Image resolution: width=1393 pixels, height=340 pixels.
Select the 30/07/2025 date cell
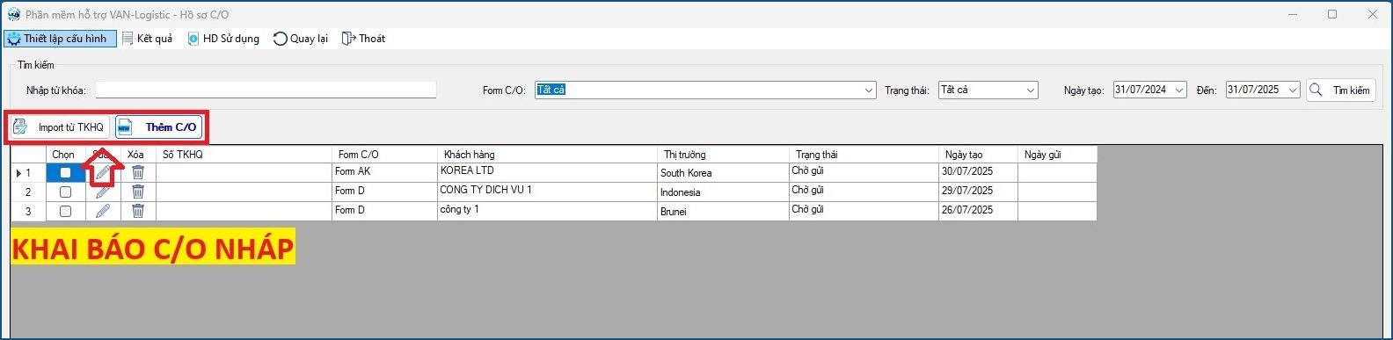point(978,172)
